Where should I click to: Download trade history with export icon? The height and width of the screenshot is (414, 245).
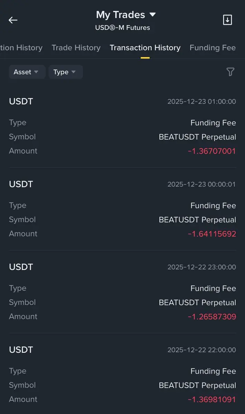point(227,20)
